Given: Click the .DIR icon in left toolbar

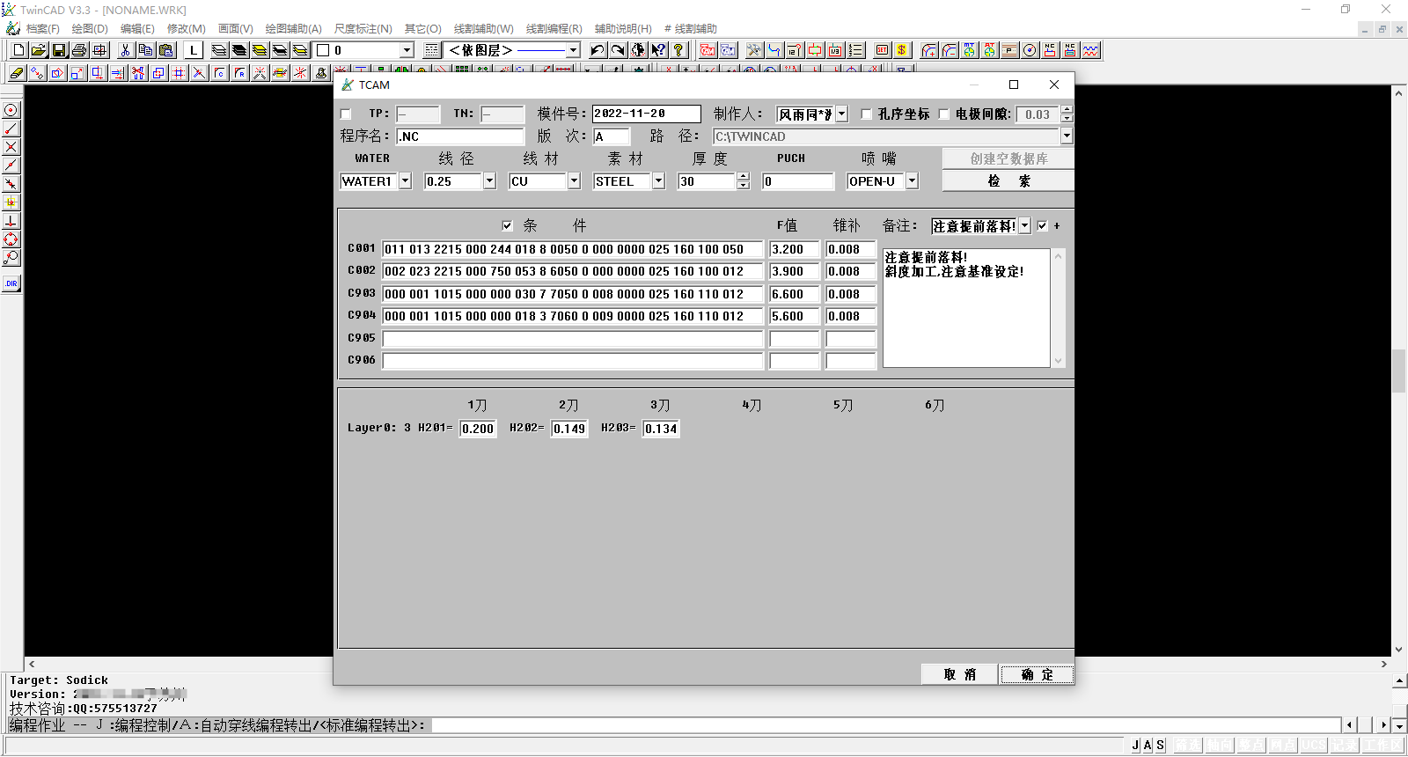Looking at the screenshot, I should tap(11, 283).
